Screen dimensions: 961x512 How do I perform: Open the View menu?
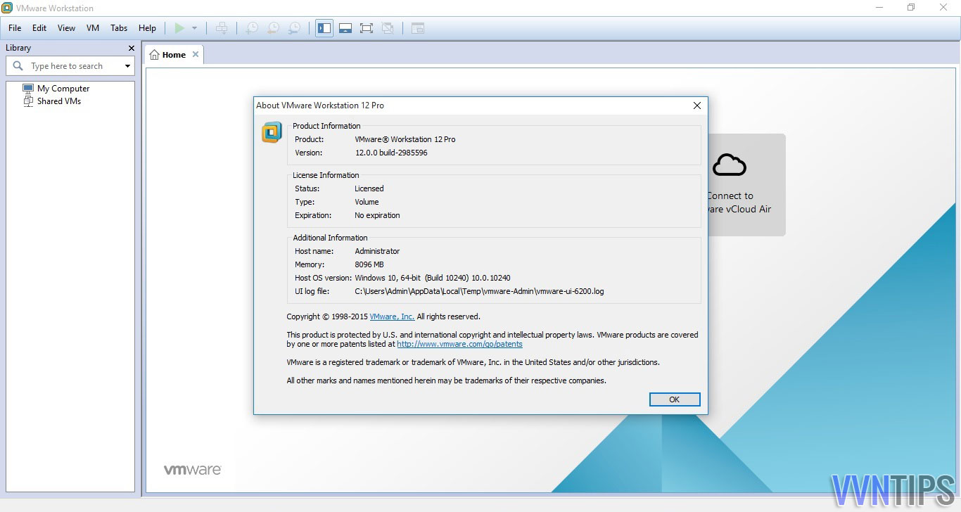(x=66, y=28)
